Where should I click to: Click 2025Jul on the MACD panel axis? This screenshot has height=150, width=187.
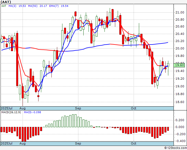(7, 143)
